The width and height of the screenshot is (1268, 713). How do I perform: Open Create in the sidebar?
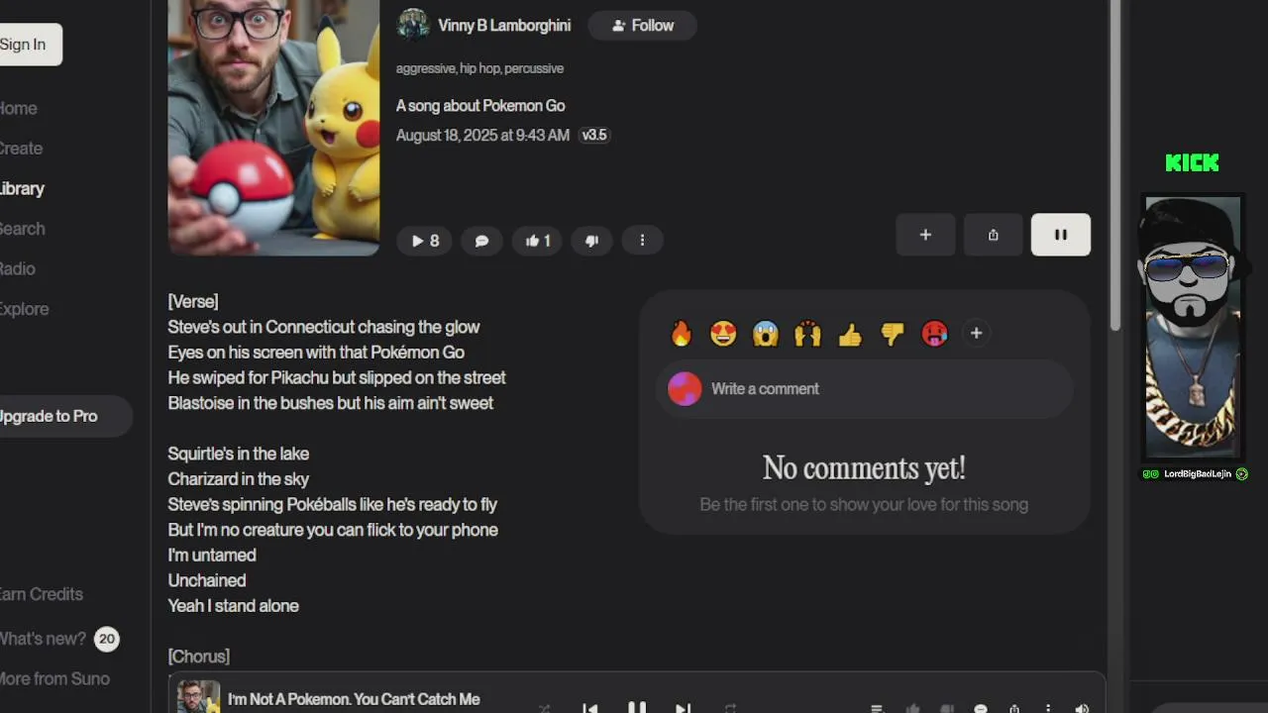[21, 149]
